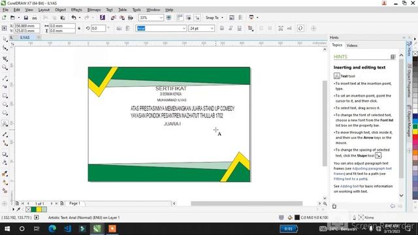Toggle the lock ratio padlock

click(79, 28)
